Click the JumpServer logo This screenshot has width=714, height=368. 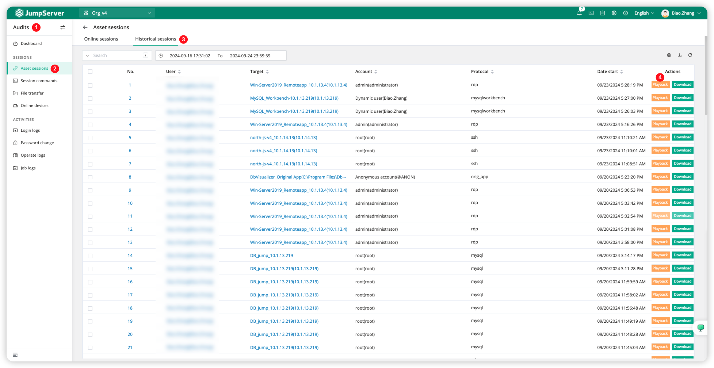39,13
